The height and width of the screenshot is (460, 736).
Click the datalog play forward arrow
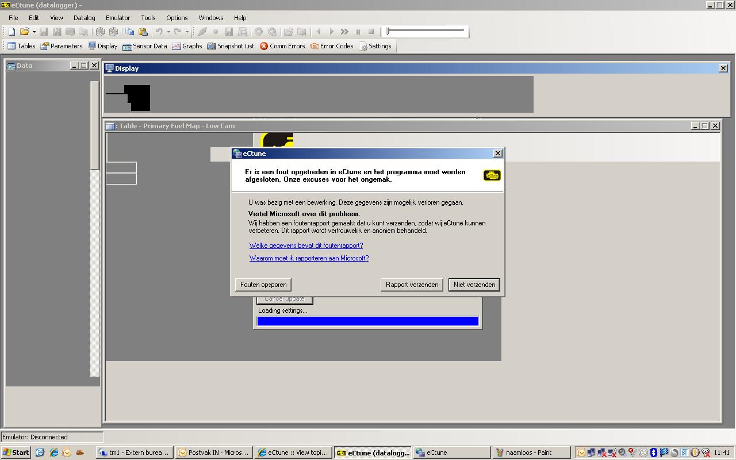click(332, 32)
